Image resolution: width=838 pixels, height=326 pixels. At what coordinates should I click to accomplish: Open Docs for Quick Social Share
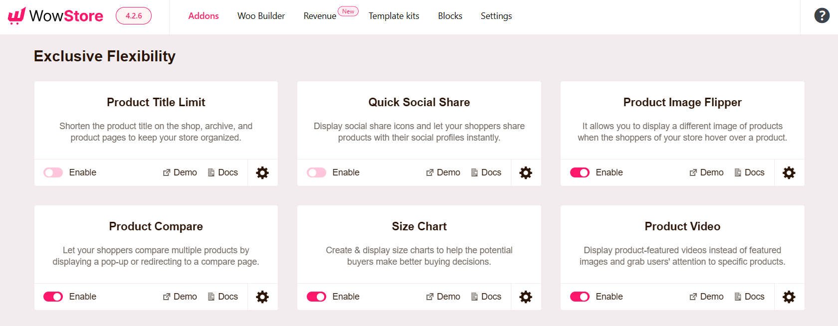[486, 172]
